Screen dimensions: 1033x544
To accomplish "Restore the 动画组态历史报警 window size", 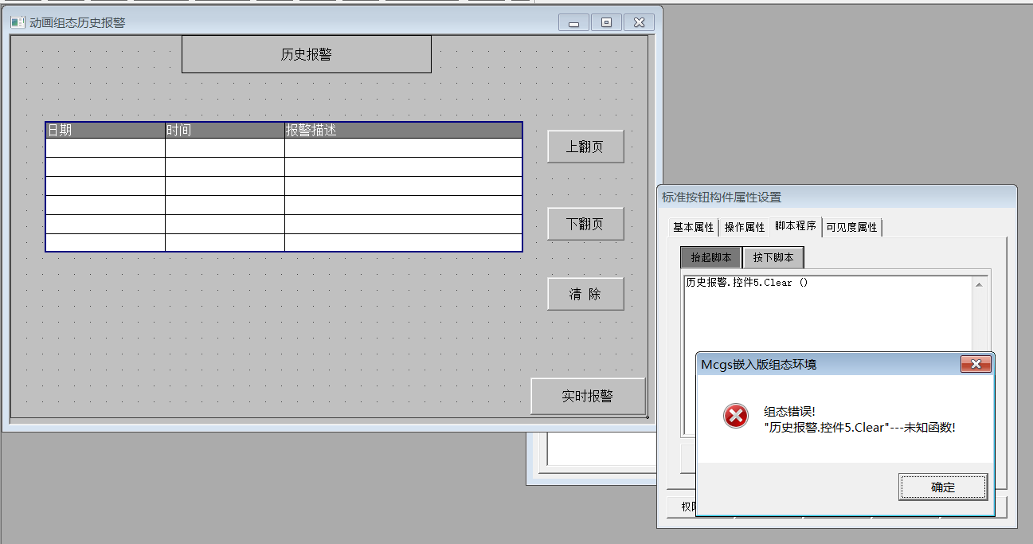I will point(606,22).
